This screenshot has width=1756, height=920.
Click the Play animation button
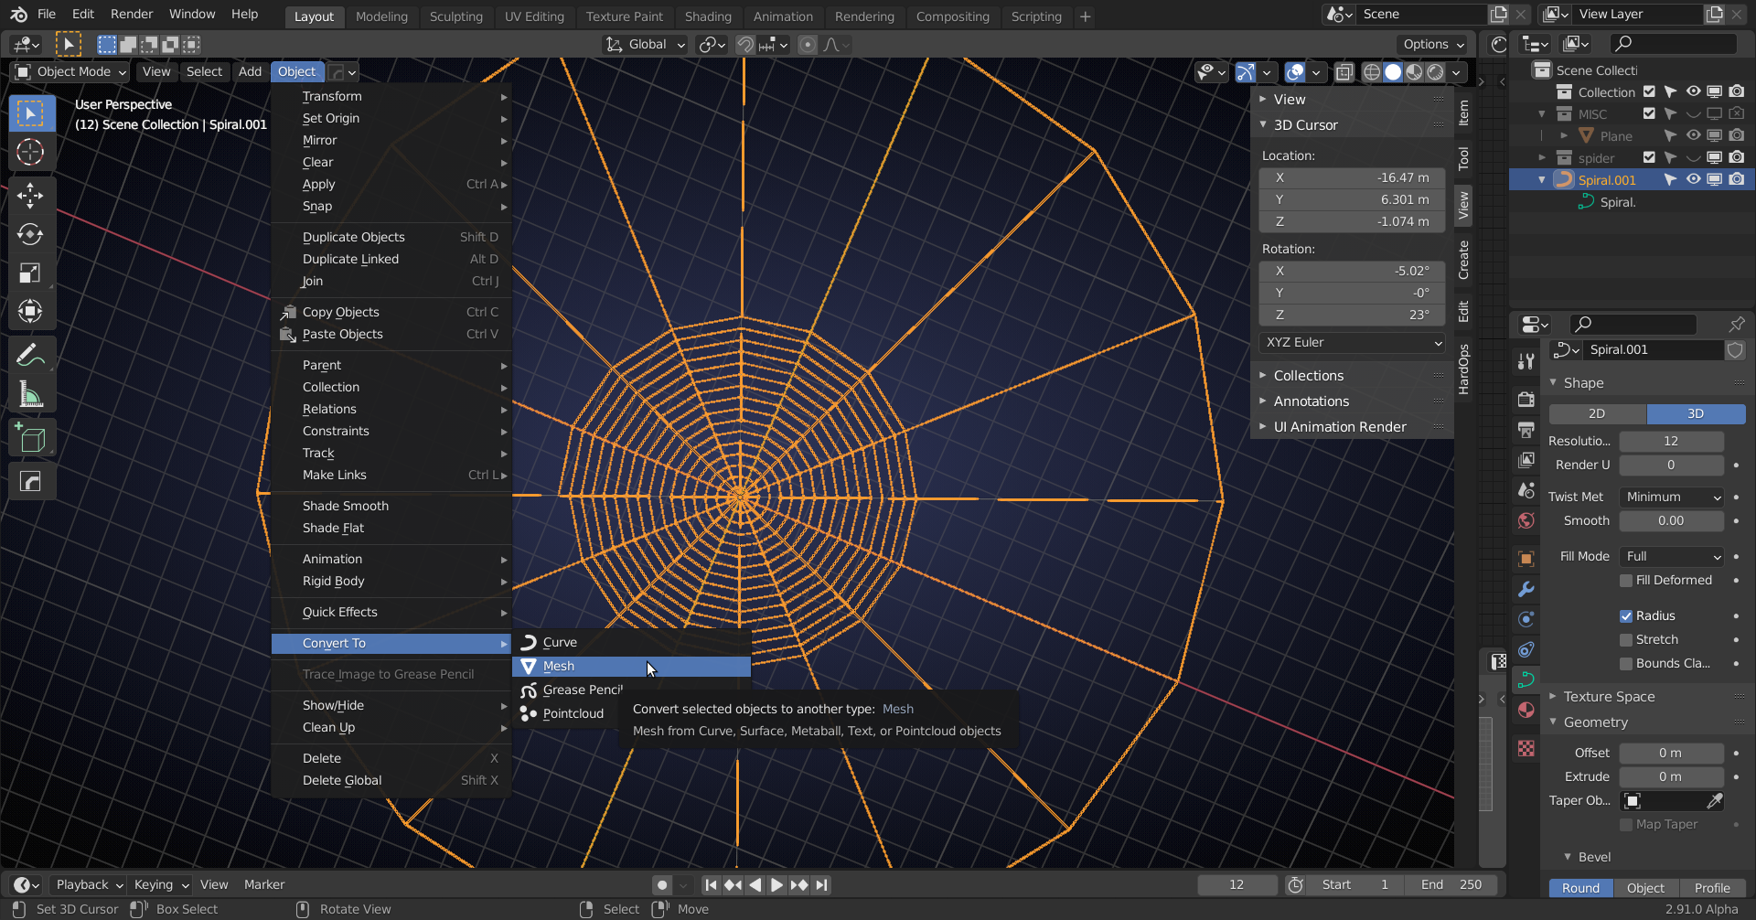[776, 884]
